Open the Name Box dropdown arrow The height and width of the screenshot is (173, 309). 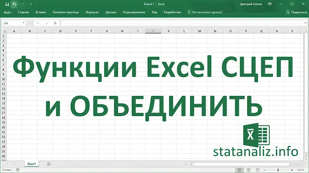coord(23,23)
